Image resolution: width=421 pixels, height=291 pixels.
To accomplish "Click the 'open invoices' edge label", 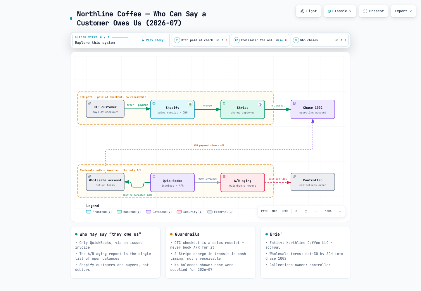I will [x=208, y=179].
